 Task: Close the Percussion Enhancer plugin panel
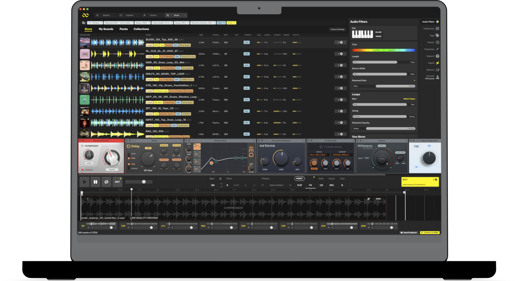coord(304,140)
